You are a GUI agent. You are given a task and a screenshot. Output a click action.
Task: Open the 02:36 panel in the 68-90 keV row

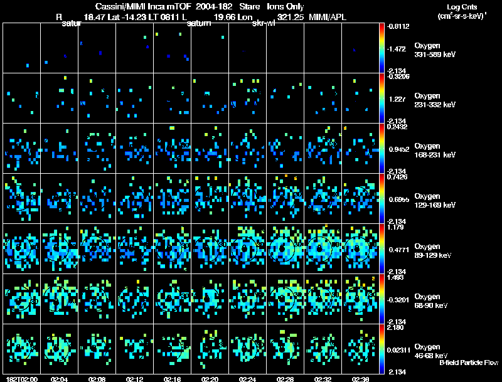click(x=360, y=299)
